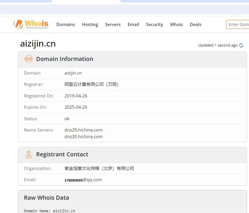The width and height of the screenshot is (249, 213).
Task: Select the Status: label
Action: tap(31, 119)
